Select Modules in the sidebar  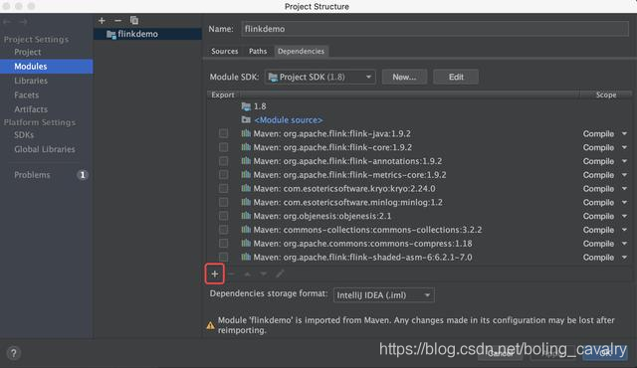tap(47, 66)
